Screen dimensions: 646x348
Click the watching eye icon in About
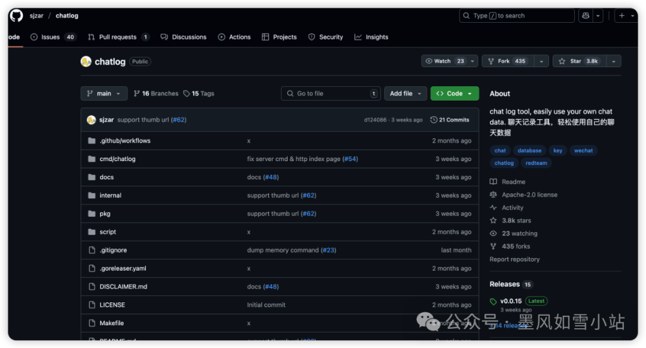[493, 234]
